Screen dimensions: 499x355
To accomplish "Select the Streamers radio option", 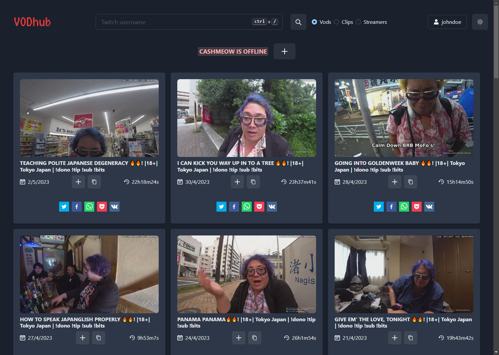I will [358, 22].
